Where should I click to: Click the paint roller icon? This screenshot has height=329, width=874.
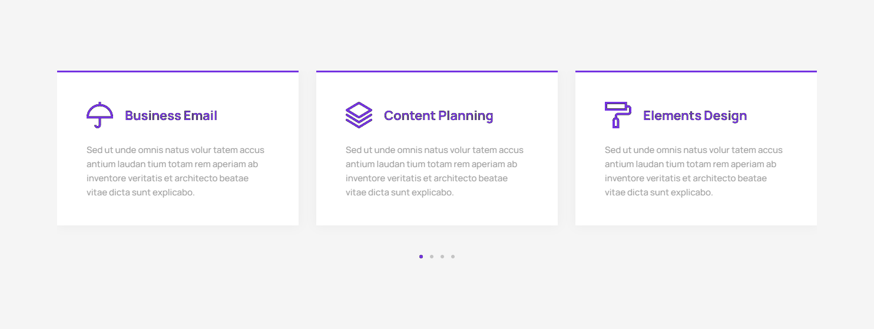(x=618, y=115)
